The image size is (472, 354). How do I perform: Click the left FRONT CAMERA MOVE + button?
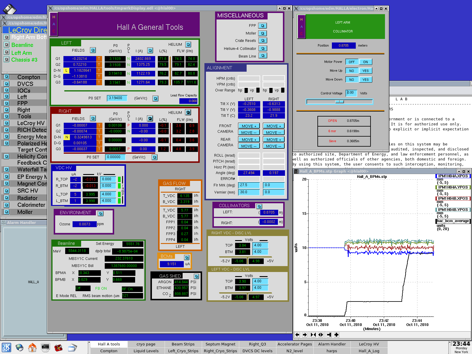coord(249,126)
